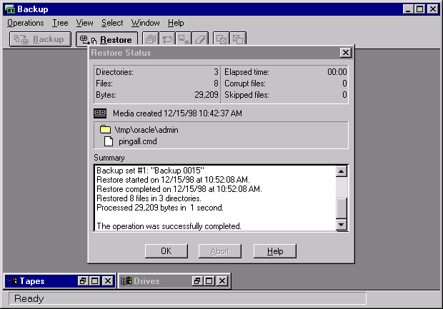Close the Drives child window
Screen dimensions: 443x309
pyautogui.click(x=222, y=281)
